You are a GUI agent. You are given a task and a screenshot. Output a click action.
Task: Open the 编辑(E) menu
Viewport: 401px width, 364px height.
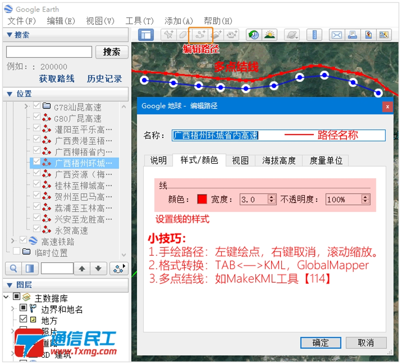coord(61,21)
